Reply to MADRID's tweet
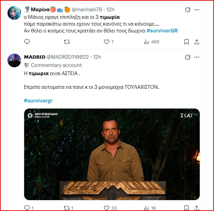 [x=27, y=208]
